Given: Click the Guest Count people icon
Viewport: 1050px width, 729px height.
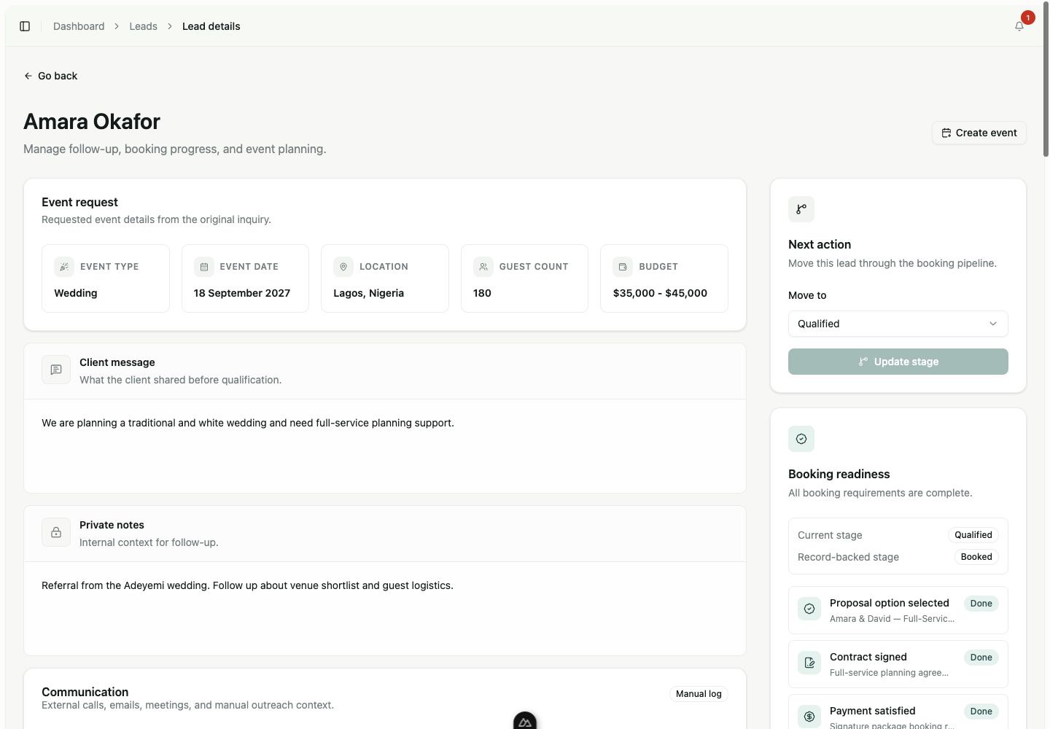Looking at the screenshot, I should point(483,267).
